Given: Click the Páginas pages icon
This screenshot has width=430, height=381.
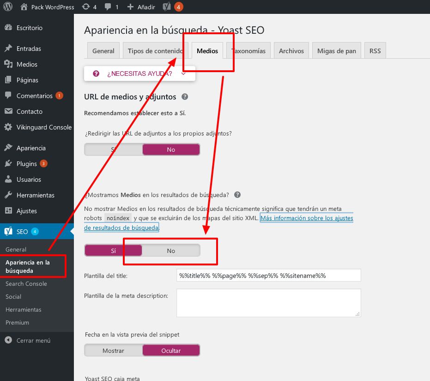Looking at the screenshot, I should click(8, 80).
